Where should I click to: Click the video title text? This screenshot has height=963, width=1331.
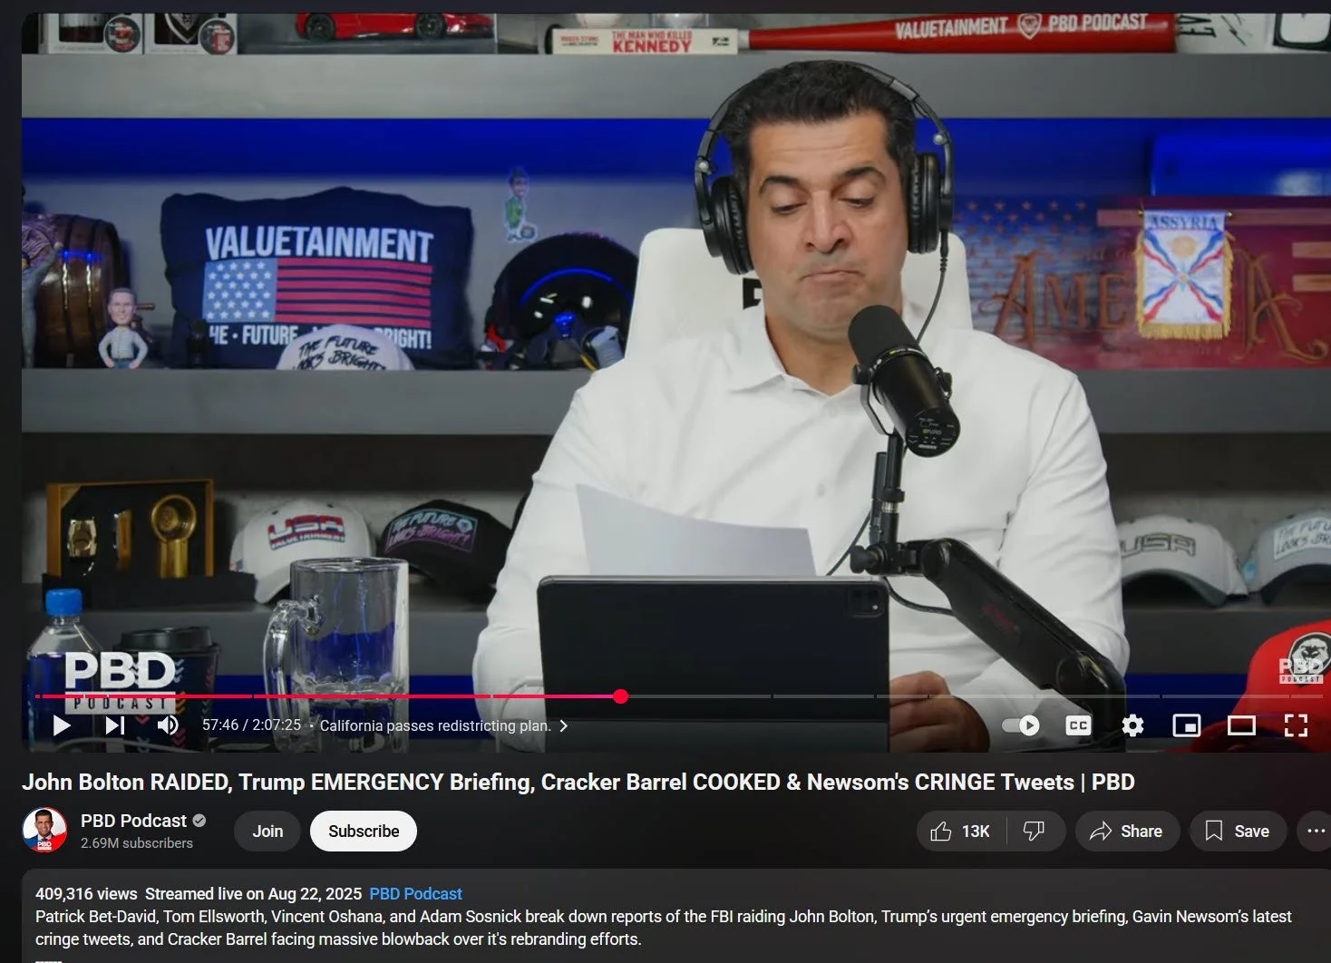pyautogui.click(x=578, y=782)
